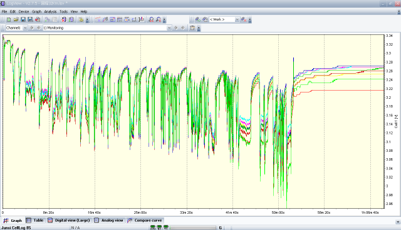Select the Analog view tab
Image resolution: width=401 pixels, height=230 pixels.
click(109, 220)
